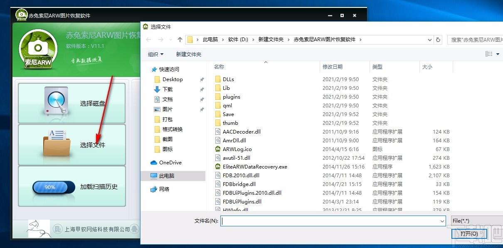Select 快速访问 in navigation pane
Viewport: 503px width, 248px height.
[169, 69]
